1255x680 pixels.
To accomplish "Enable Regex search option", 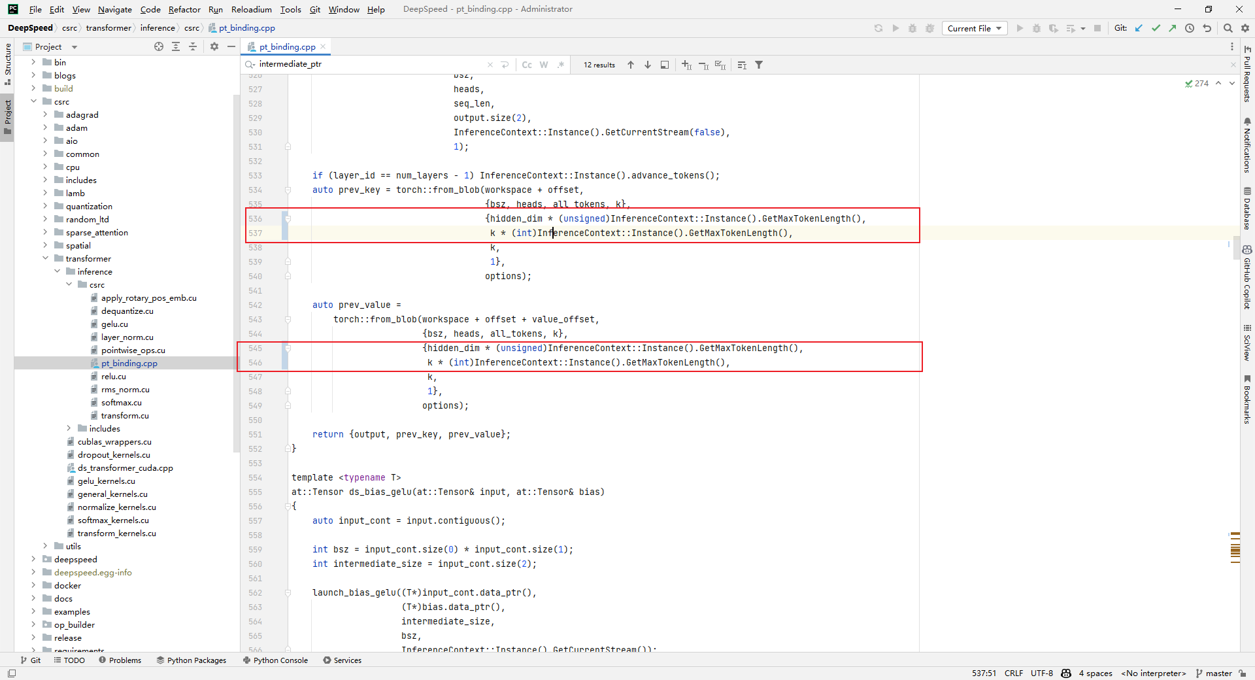I will (561, 65).
